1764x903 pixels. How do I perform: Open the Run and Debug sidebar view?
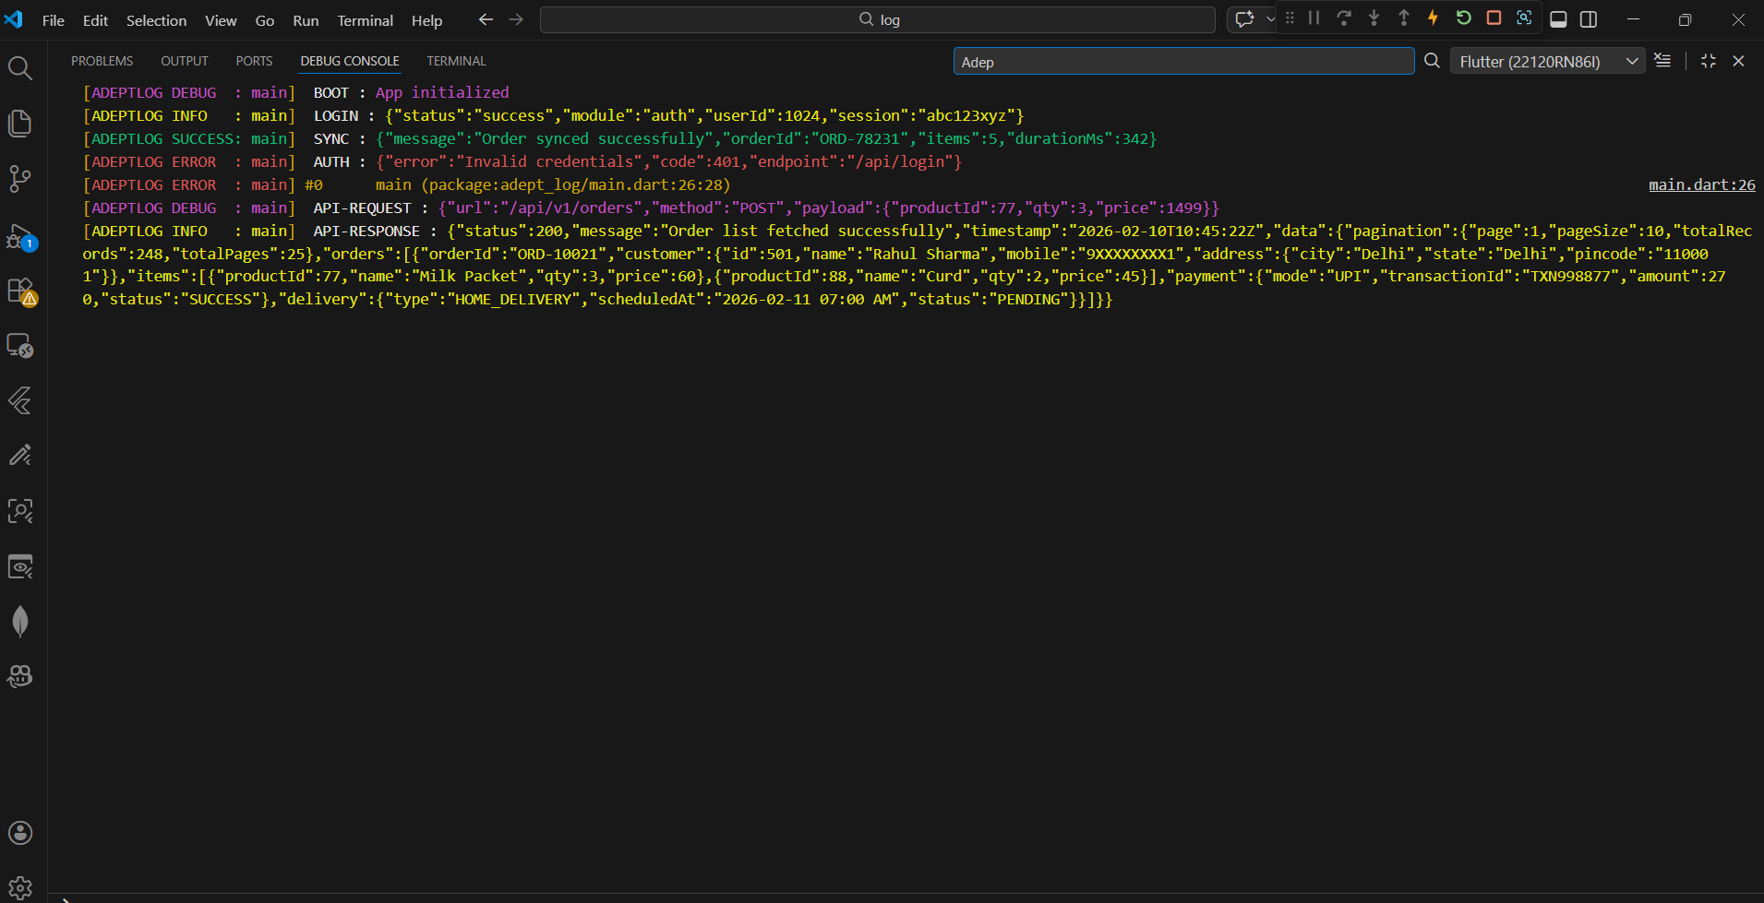coord(20,234)
